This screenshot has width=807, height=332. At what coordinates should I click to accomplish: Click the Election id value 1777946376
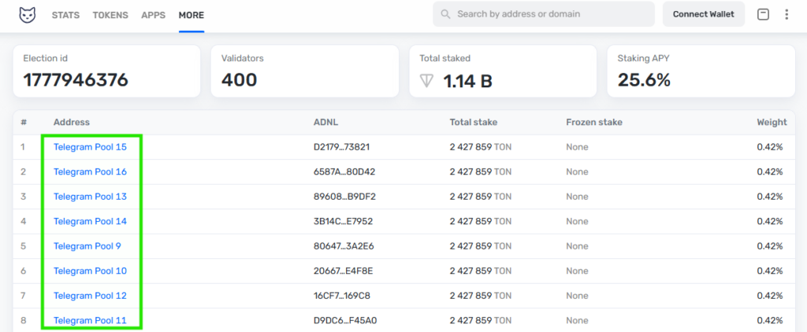[76, 80]
